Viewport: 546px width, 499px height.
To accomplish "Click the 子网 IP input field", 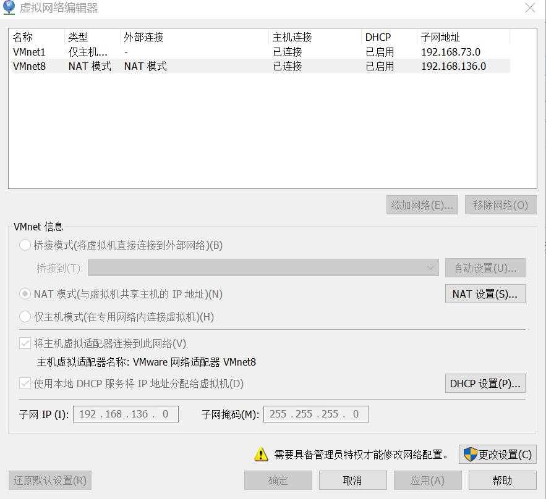I will 126,414.
